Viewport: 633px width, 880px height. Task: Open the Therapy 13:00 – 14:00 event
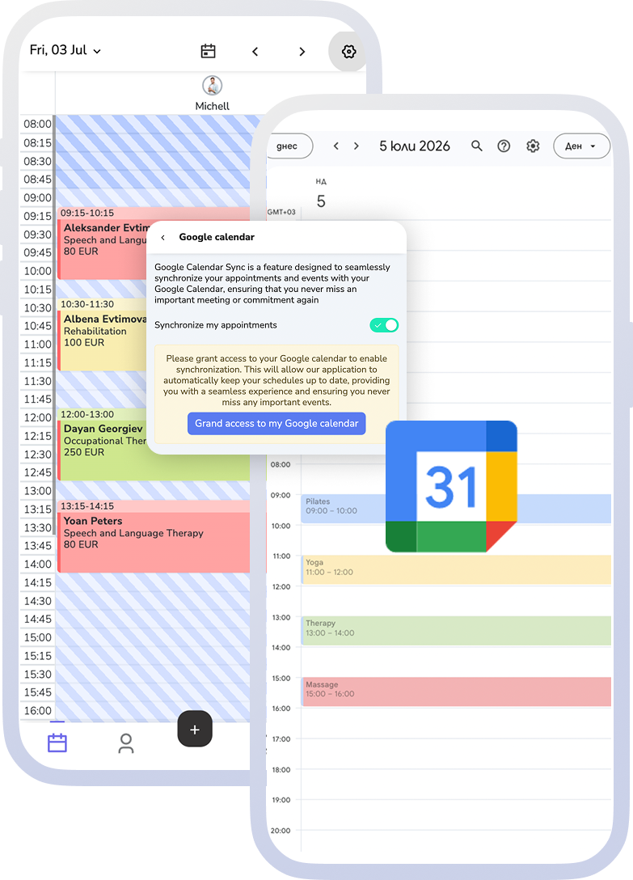[456, 630]
